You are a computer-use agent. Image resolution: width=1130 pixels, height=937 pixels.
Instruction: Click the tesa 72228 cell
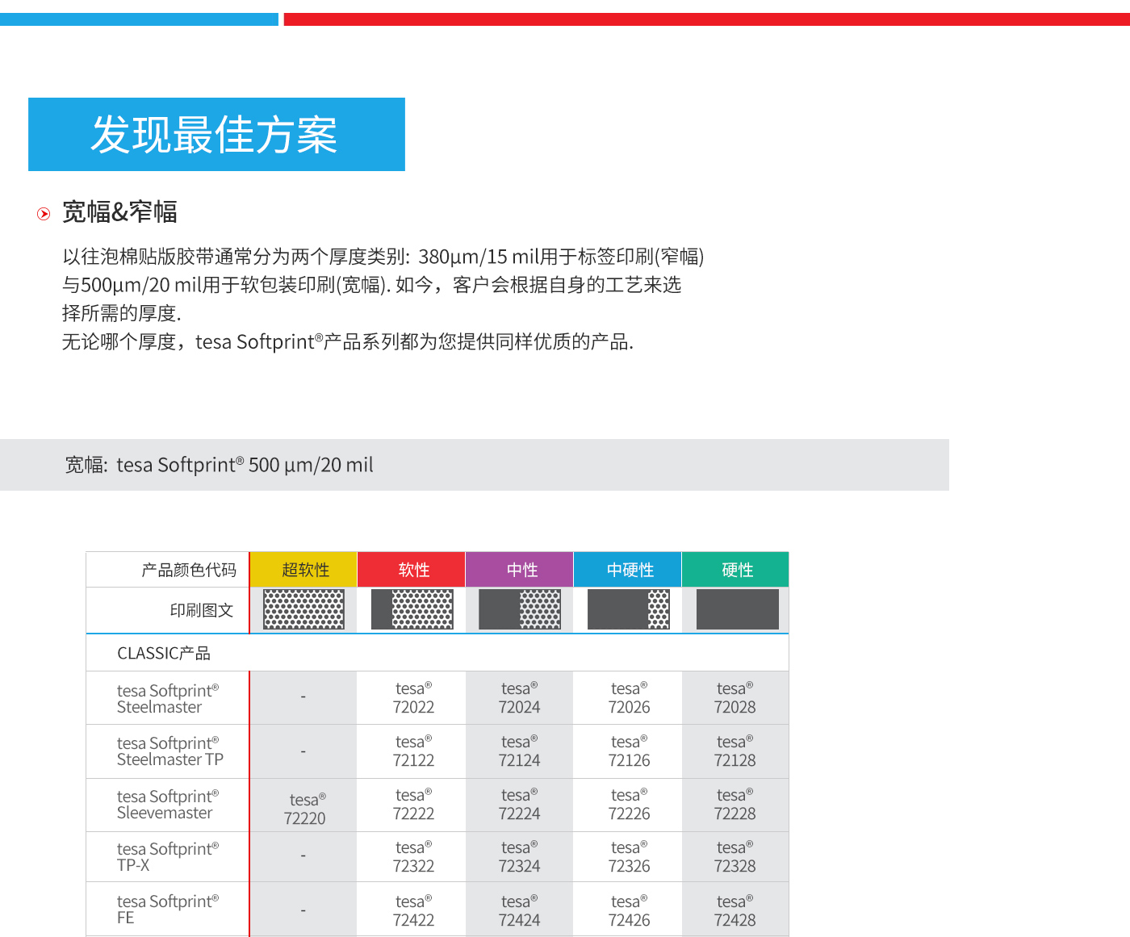[x=734, y=805]
